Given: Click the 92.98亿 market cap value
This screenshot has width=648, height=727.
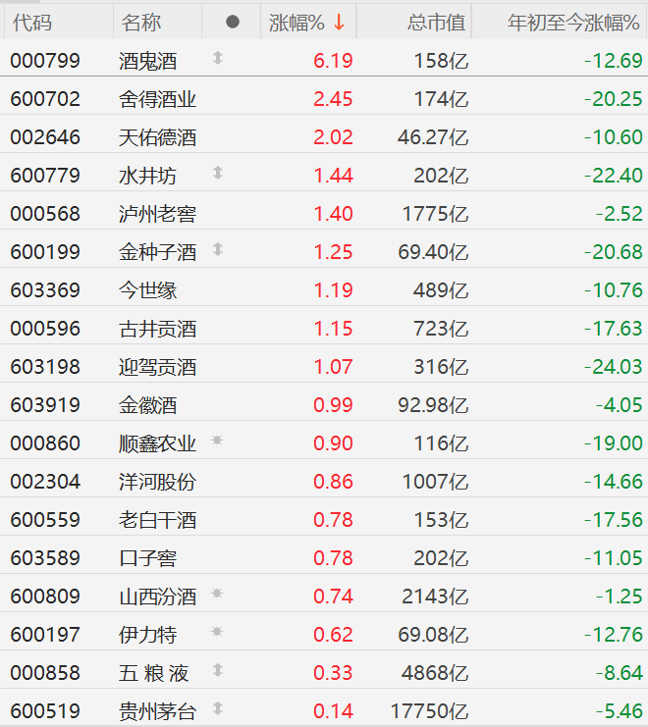Looking at the screenshot, I should pos(433,405).
